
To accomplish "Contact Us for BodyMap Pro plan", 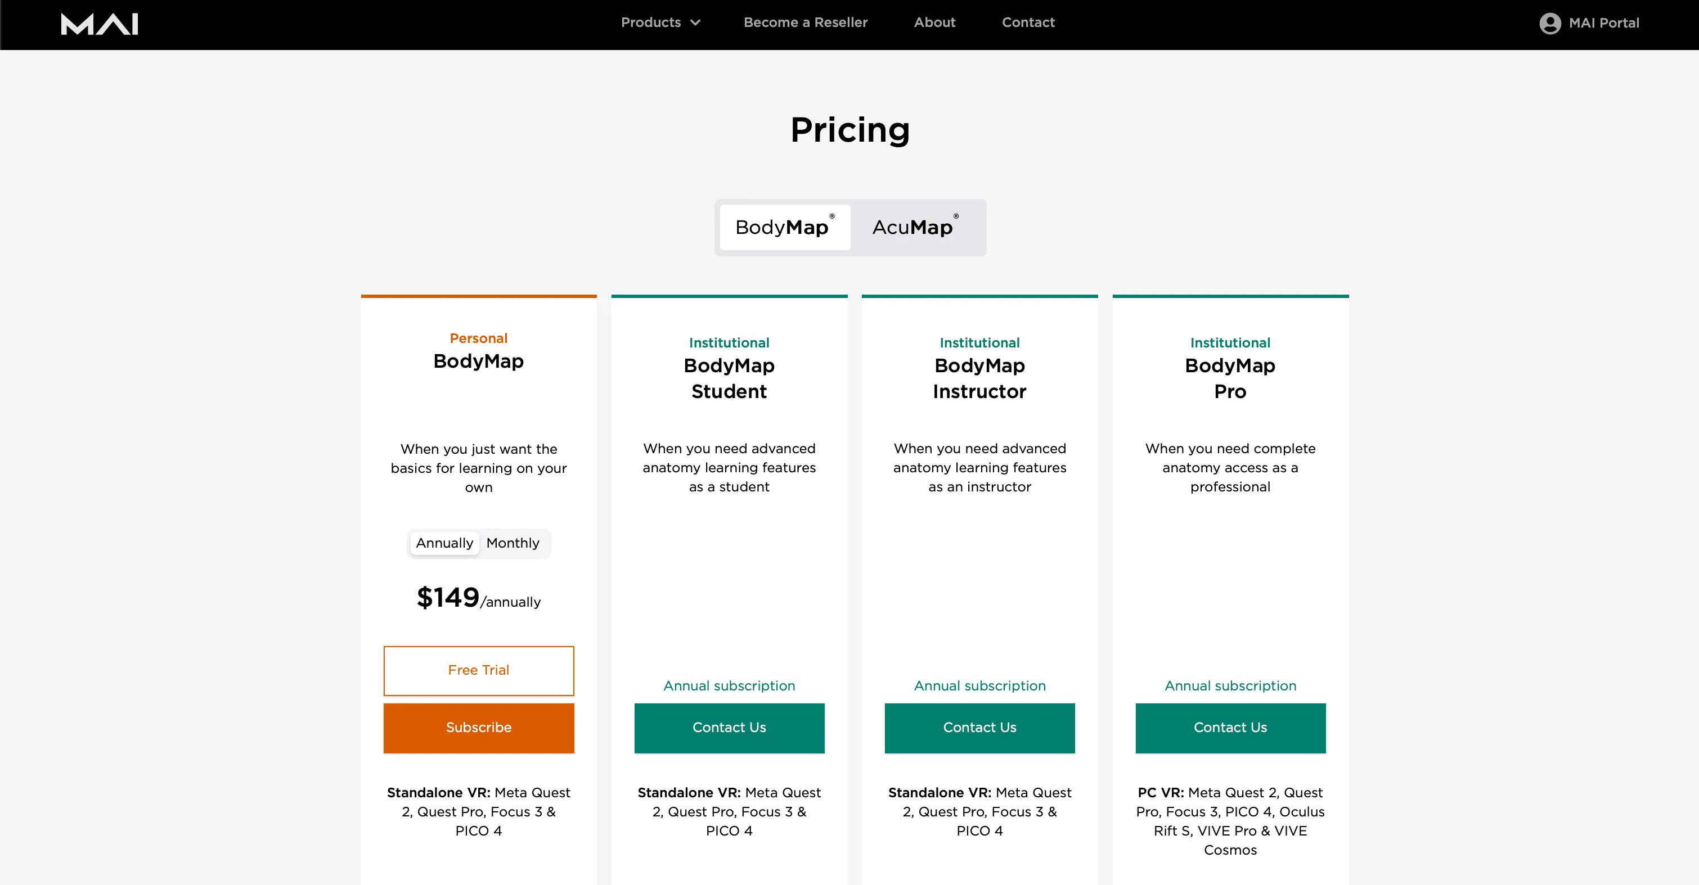I will (1231, 728).
